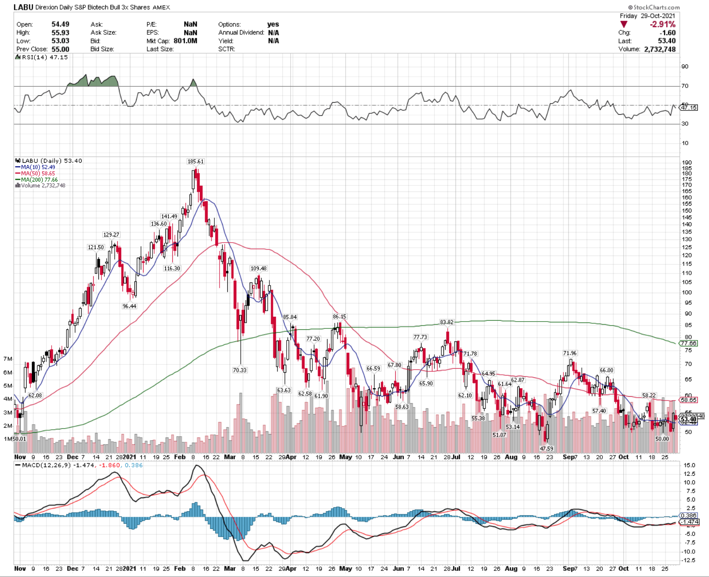Click the 57.40 low price label
Screen dimensions: 709x577
coord(599,411)
